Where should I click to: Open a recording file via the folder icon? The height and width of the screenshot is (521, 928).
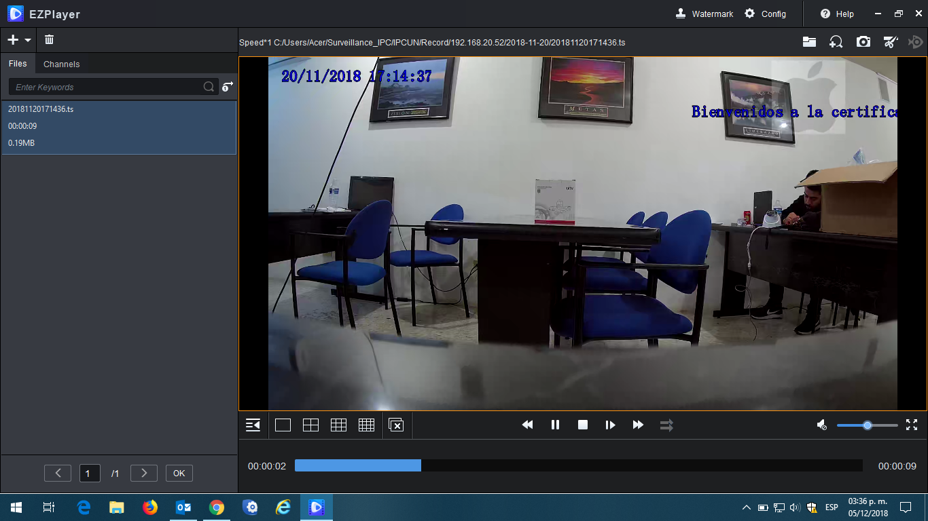(x=809, y=42)
